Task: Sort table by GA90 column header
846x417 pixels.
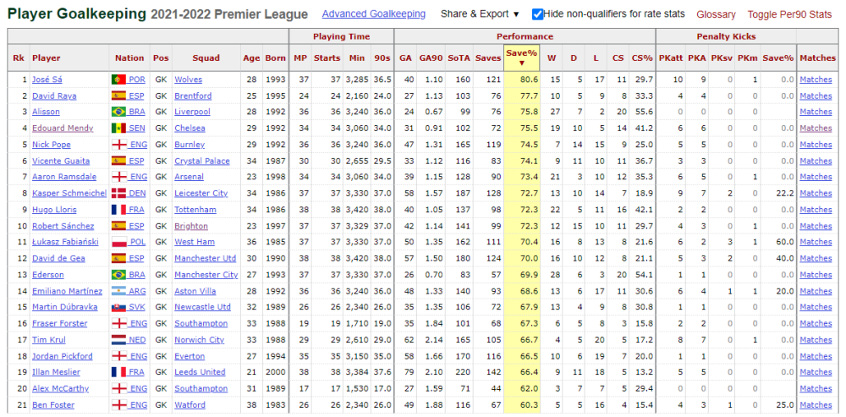Action: coord(431,58)
